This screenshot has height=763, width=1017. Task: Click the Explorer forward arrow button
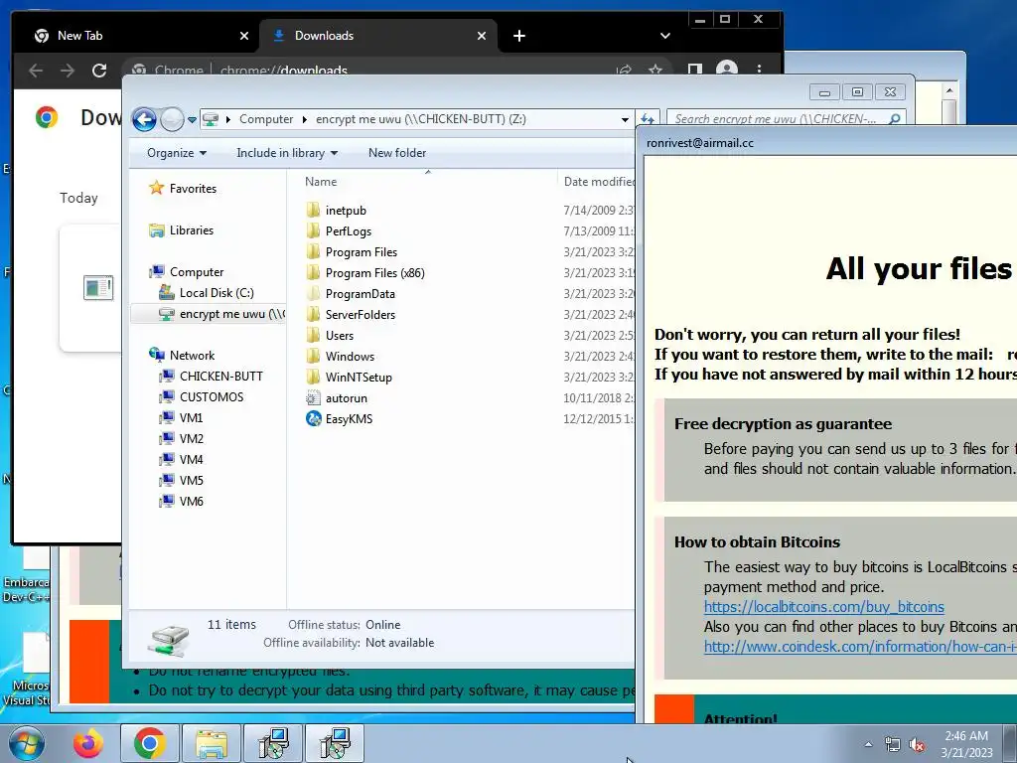click(x=172, y=119)
